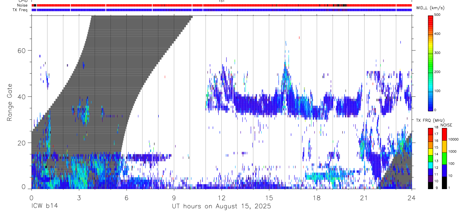Click the red Noise strip above the plot

point(222,5)
